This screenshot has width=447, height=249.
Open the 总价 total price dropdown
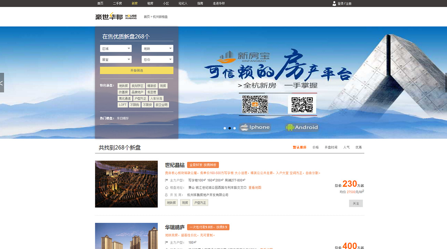(x=157, y=60)
